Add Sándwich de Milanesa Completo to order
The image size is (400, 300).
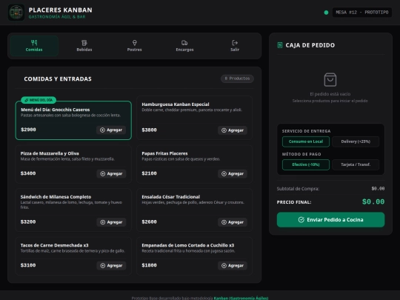[x=111, y=222]
